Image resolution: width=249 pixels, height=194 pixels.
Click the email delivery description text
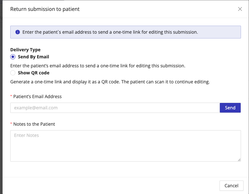click(98, 66)
